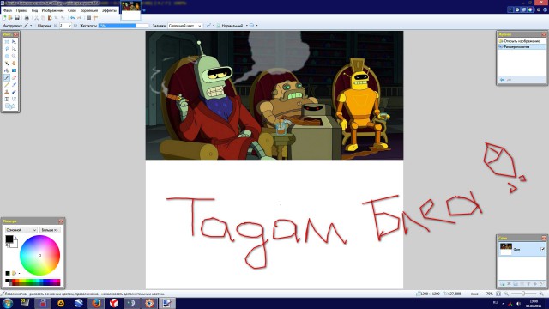Click the Cut scissors toolbar icon

point(36,17)
